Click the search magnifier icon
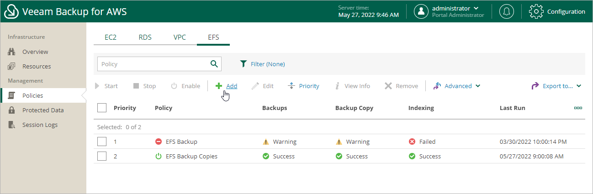Screen dimensions: 593x194 (214, 64)
